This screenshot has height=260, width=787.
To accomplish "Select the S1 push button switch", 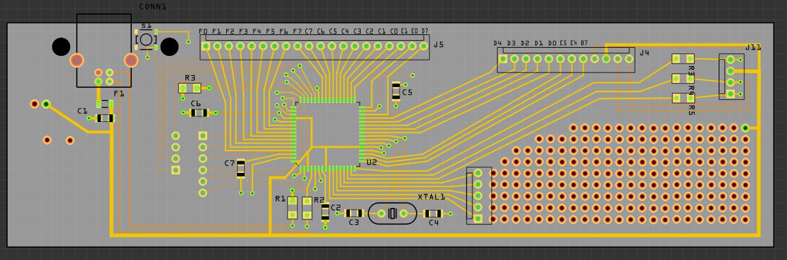I will pyautogui.click(x=147, y=39).
